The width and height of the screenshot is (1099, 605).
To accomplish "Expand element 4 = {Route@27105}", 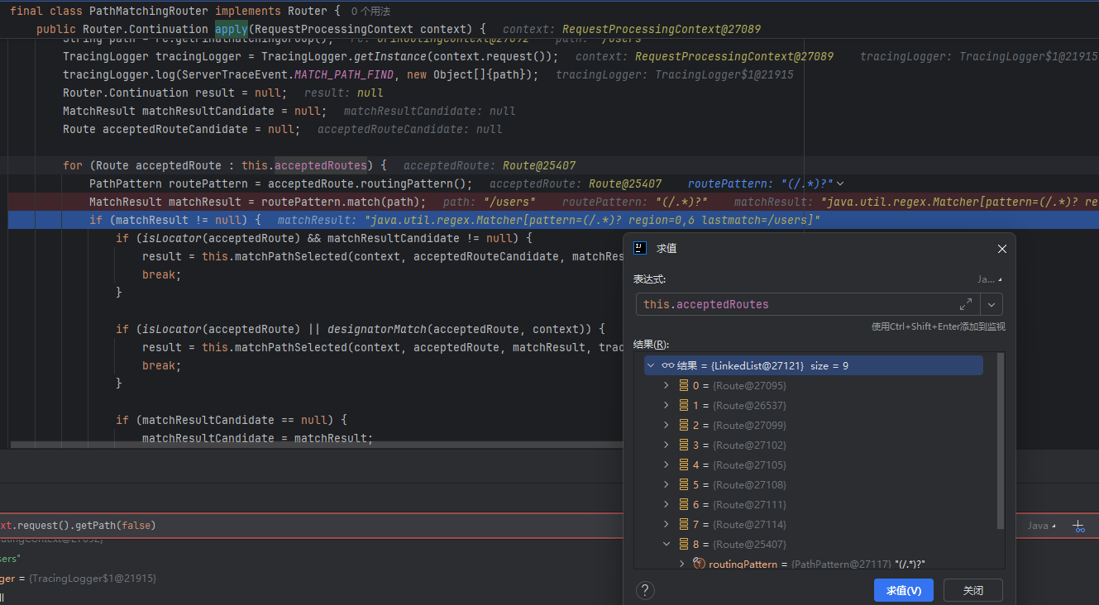I will coord(667,464).
